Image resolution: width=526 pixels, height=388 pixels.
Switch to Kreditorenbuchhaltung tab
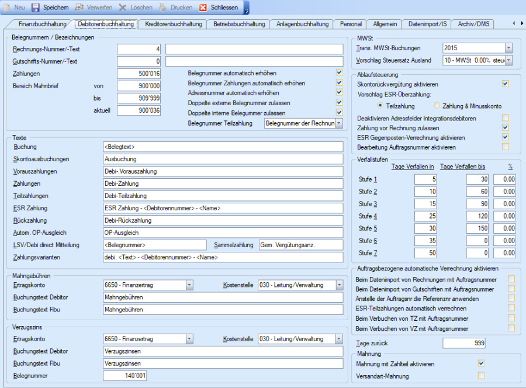(172, 24)
